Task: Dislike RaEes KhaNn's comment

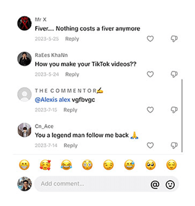Action: click(x=174, y=74)
